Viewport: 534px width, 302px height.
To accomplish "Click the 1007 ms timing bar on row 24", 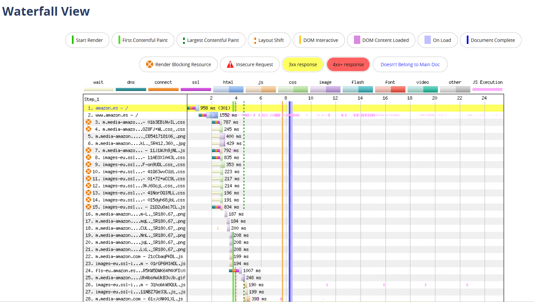I will (235, 271).
